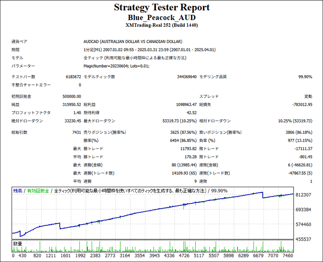This screenshot has width=323, height=262.
Task: Click the 数量 volume panel label
Action: coord(18,244)
